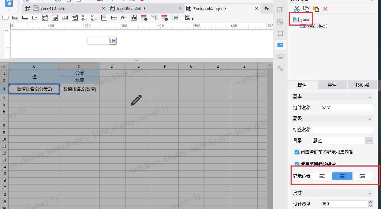Select the single checkbox widget tool
The width and height of the screenshot is (381, 209).
pos(124,18)
